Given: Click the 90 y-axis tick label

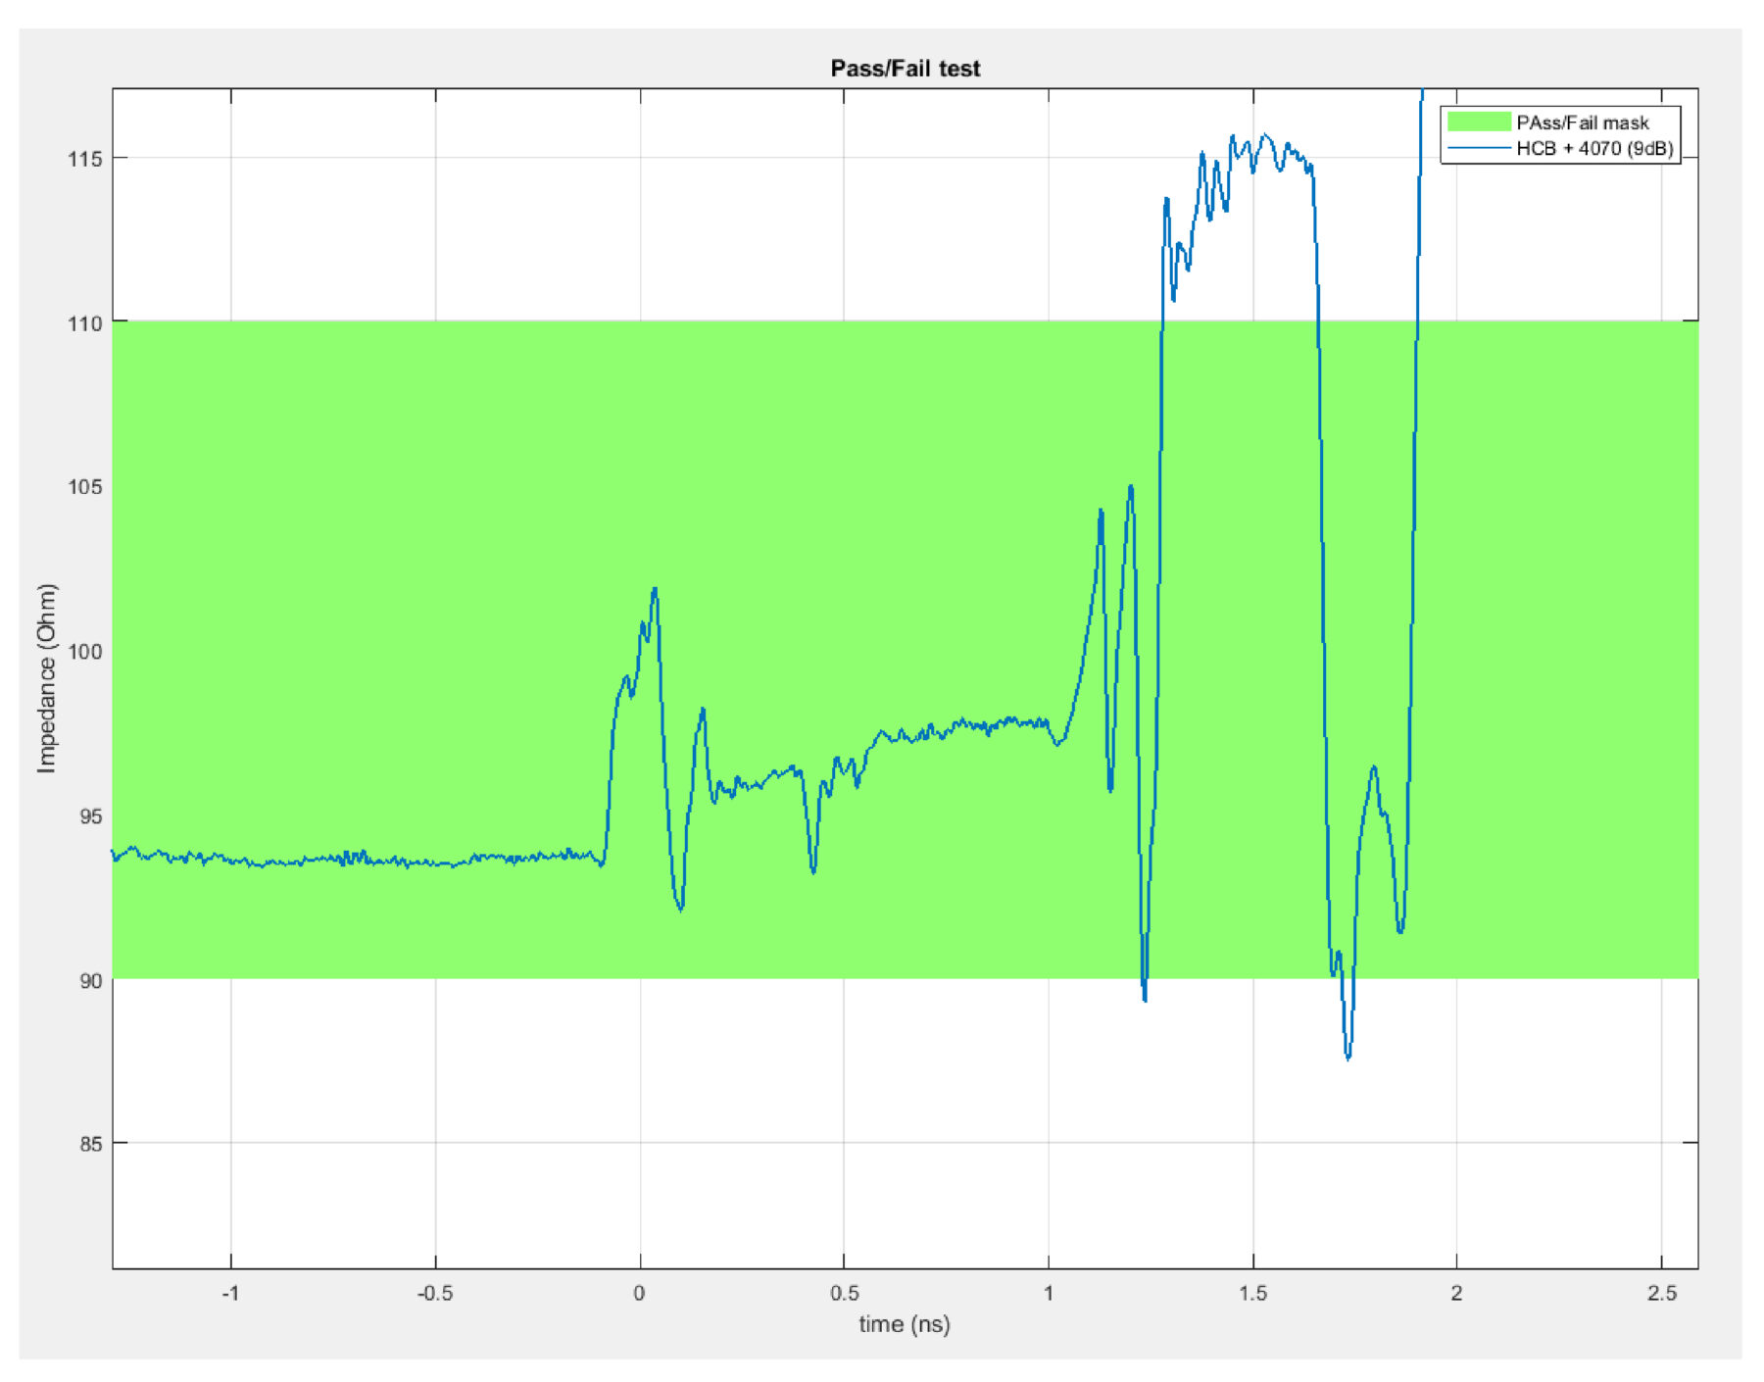Looking at the screenshot, I should point(89,980).
